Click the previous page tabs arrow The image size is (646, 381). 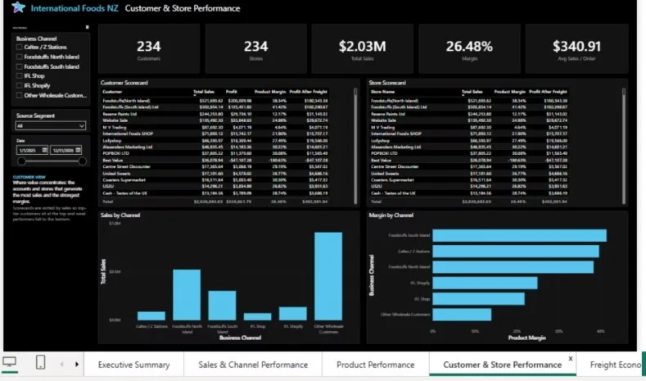[x=61, y=364]
